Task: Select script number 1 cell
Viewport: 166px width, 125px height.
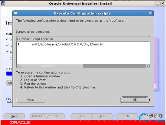Action: click(x=24, y=44)
